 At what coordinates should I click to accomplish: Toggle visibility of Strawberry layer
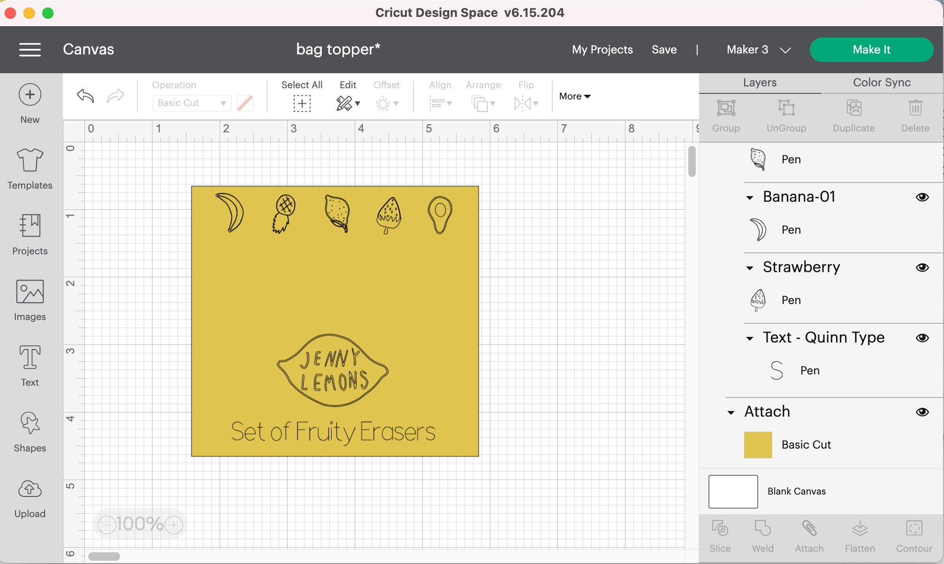point(922,267)
